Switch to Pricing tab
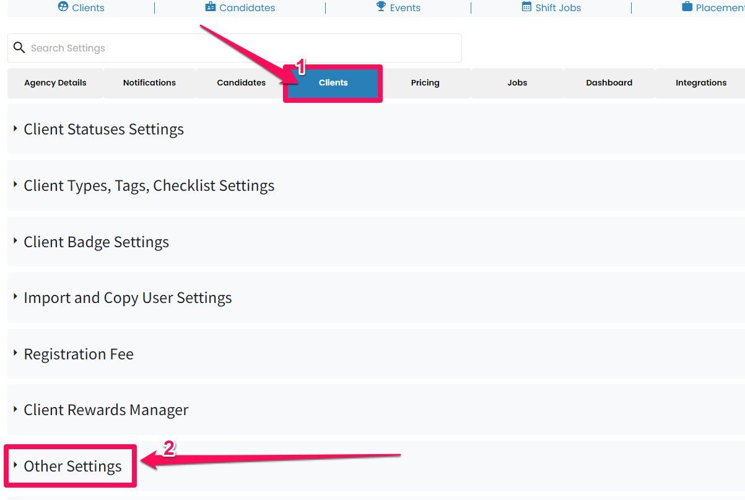Viewport: 745px width, 500px height. pos(425,83)
